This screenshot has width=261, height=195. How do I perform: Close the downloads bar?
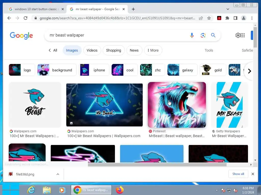click(253, 174)
